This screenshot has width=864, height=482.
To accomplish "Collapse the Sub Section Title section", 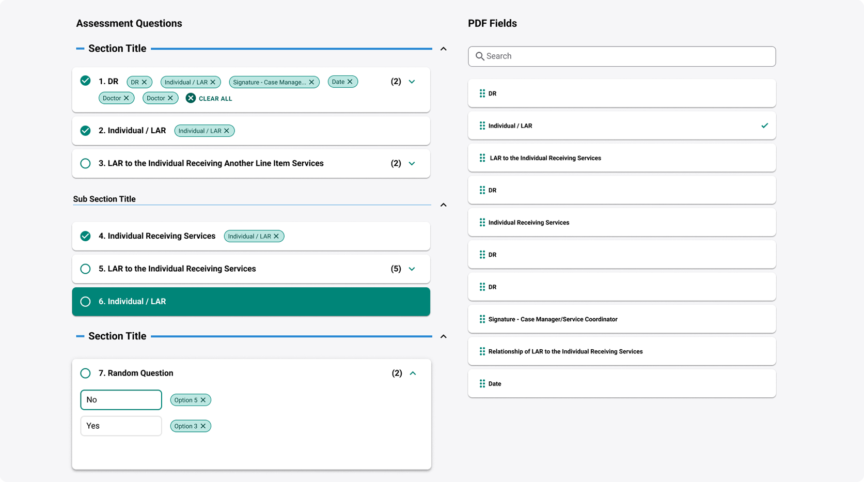I will click(443, 205).
